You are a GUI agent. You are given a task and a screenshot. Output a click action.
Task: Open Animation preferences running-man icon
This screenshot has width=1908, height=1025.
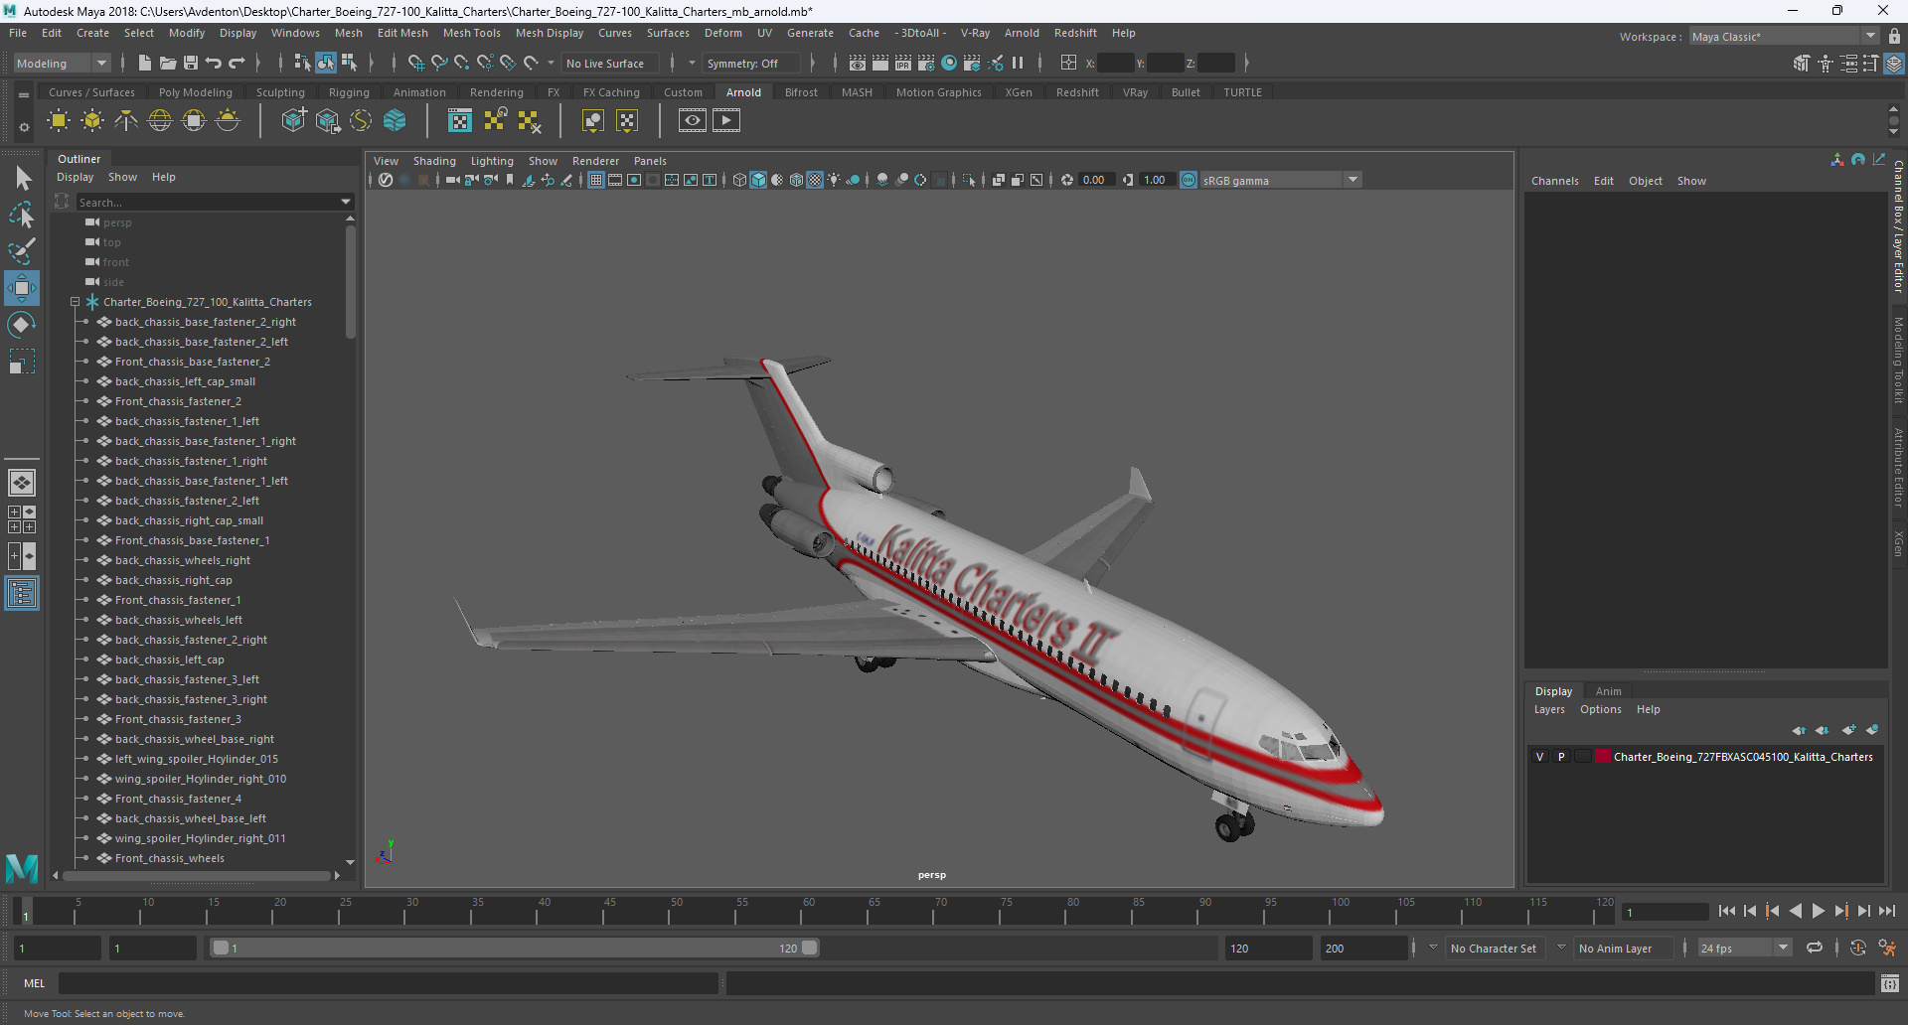(1887, 949)
